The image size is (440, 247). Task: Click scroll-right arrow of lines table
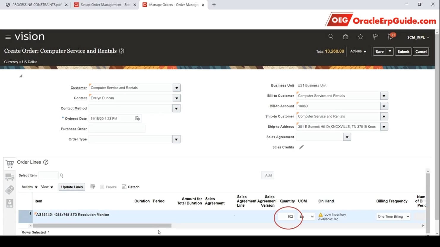pyautogui.click(x=423, y=226)
